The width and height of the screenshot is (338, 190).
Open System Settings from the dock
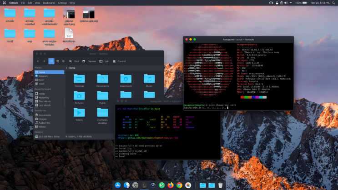136,185
